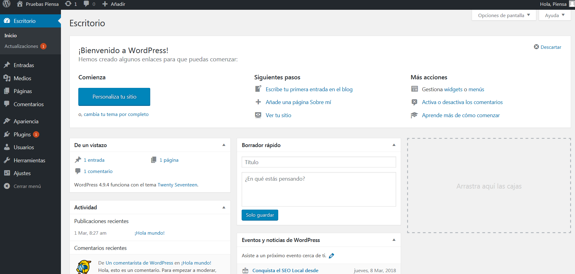Screen dimensions: 575x274
Task: Click the graduation cap icon beside Aprende más
Action: coord(414,115)
